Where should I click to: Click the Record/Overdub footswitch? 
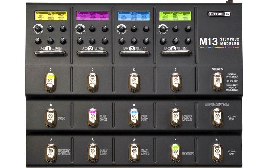pyautogui.click(x=51, y=153)
